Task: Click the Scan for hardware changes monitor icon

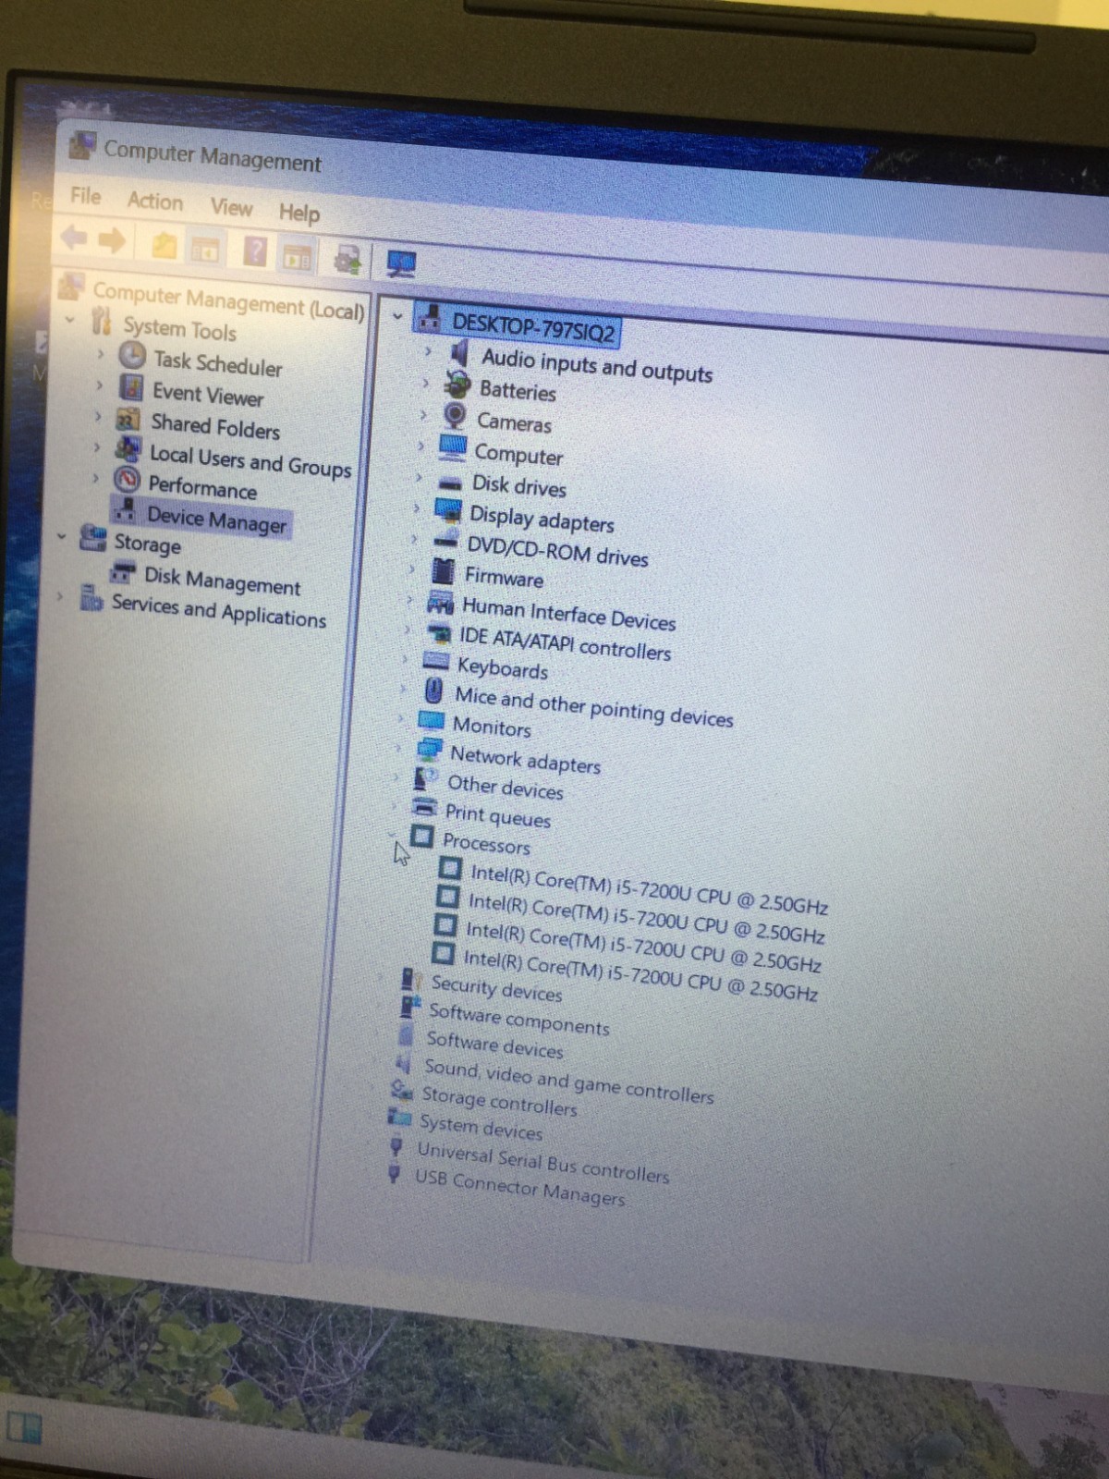Action: 401,264
